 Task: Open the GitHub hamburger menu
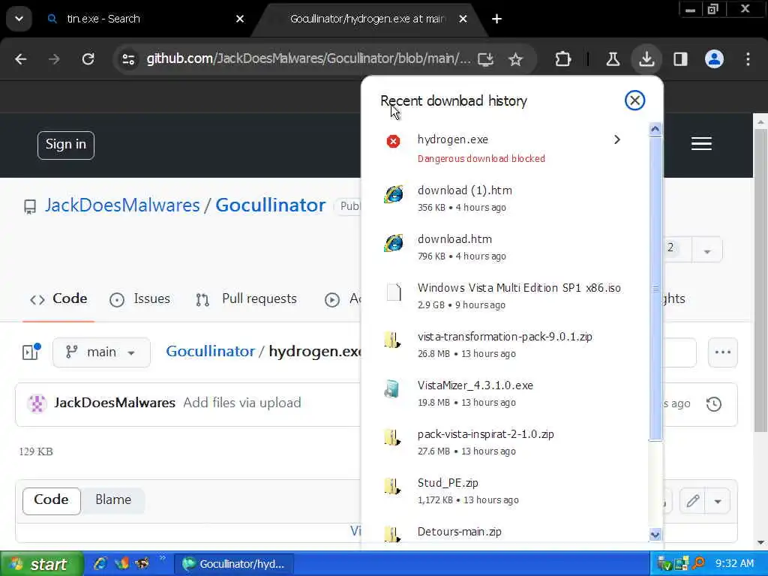(x=701, y=143)
